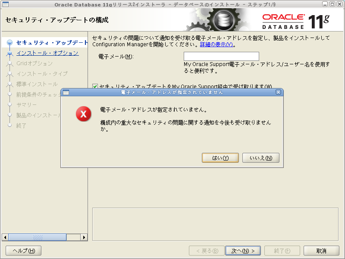Image resolution: width=345 pixels, height=259 pixels.
Task: Click the message text area at bottom
Action: pyautogui.click(x=215, y=224)
